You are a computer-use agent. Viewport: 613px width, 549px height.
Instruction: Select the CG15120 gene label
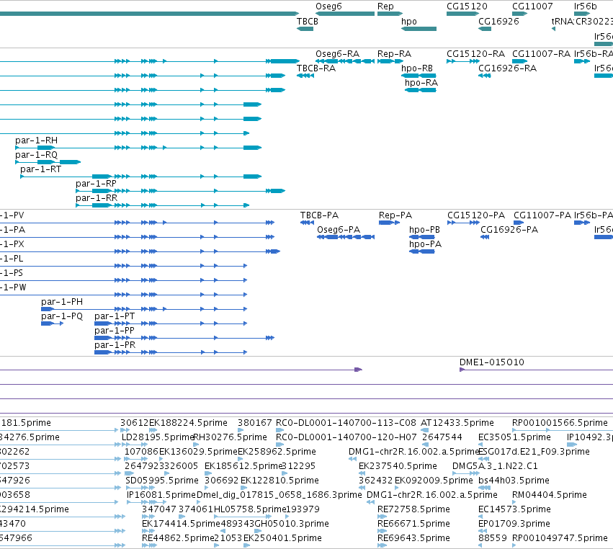tap(467, 6)
